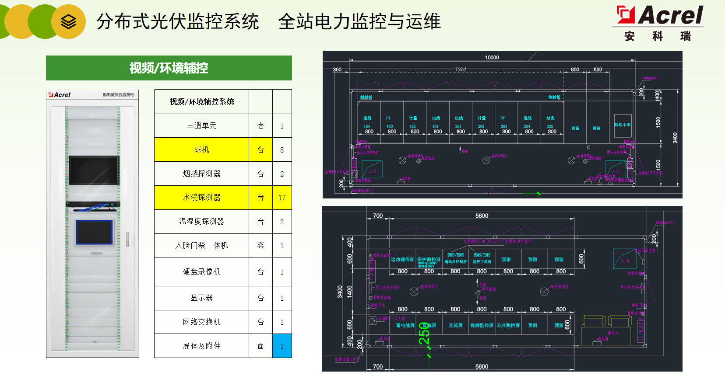Click the blue touchscreen panel on the cabinet
Viewport: 725px width, 379px height.
click(x=94, y=232)
